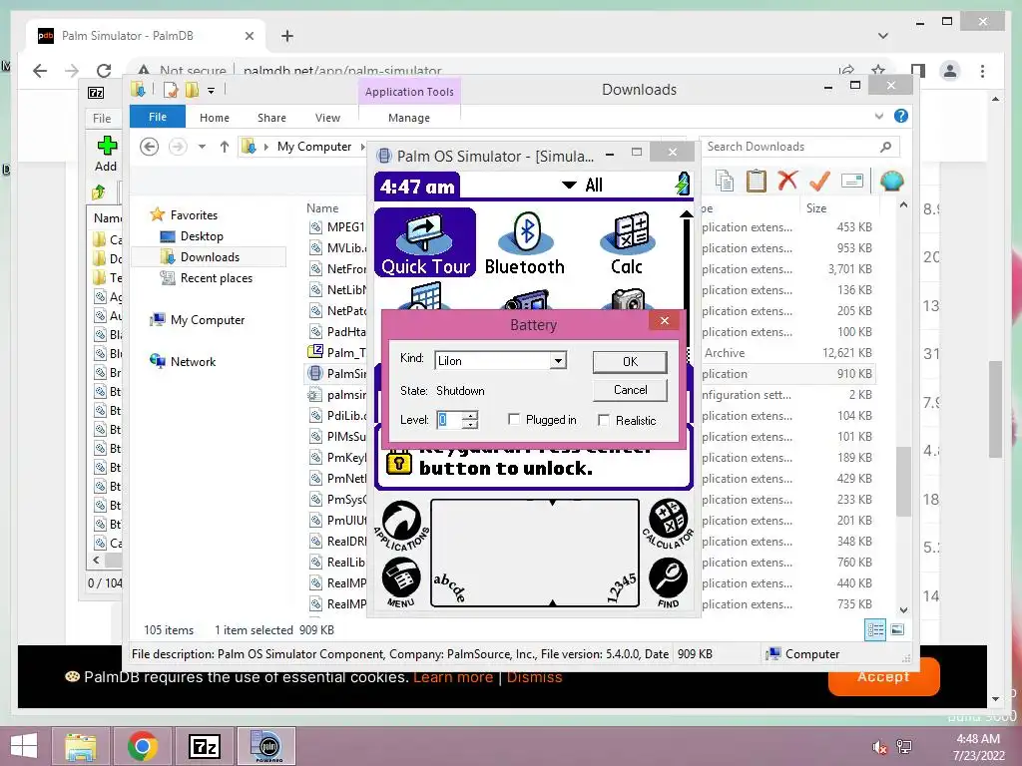Click the 7-Zip Add button
Viewport: 1022px width, 766px height.
(106, 154)
